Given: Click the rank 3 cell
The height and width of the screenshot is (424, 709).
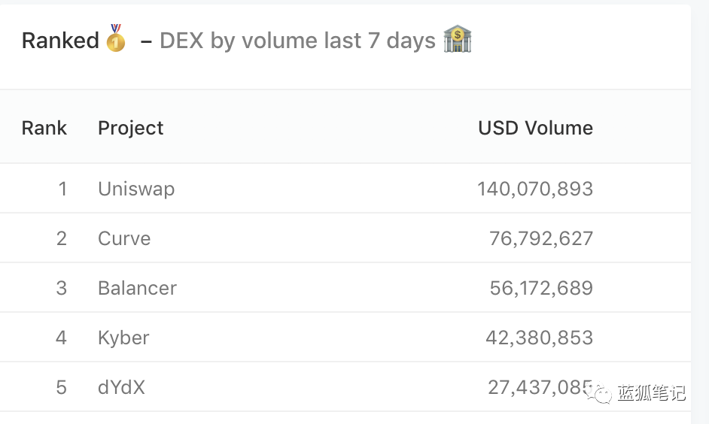Looking at the screenshot, I should click(62, 288).
